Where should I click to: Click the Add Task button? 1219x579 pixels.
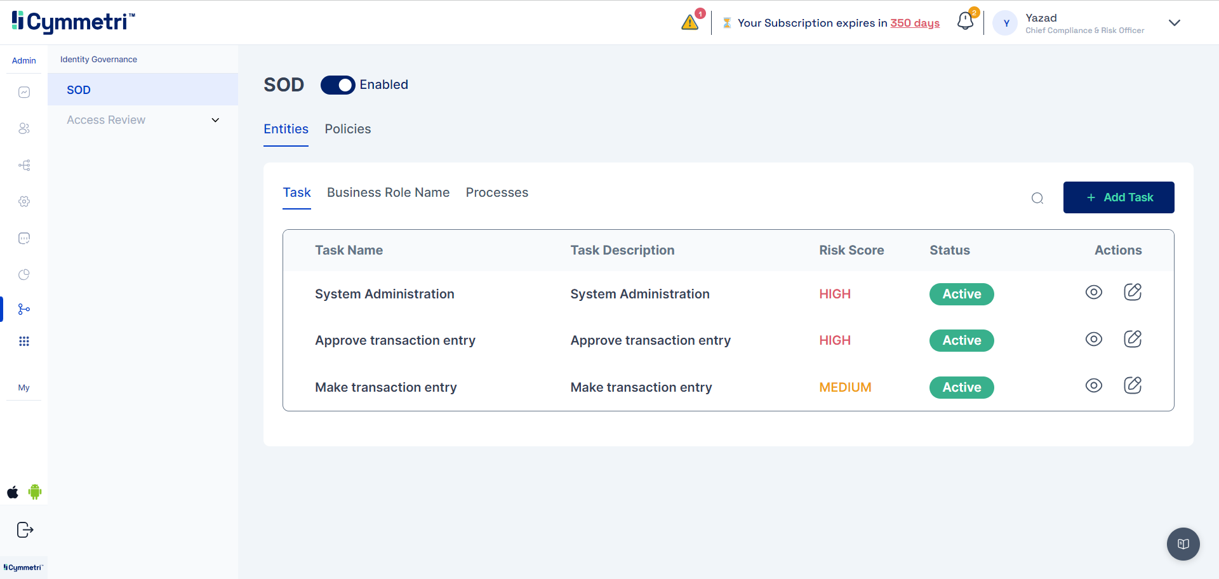pos(1118,197)
